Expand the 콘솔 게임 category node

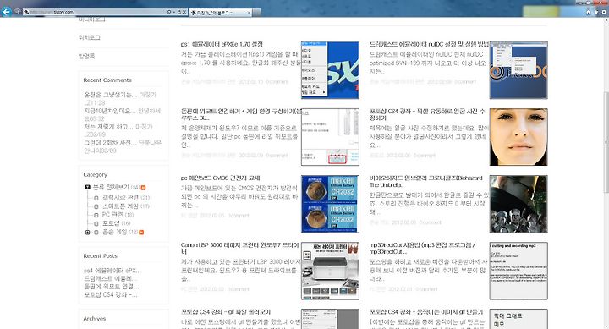(87, 233)
